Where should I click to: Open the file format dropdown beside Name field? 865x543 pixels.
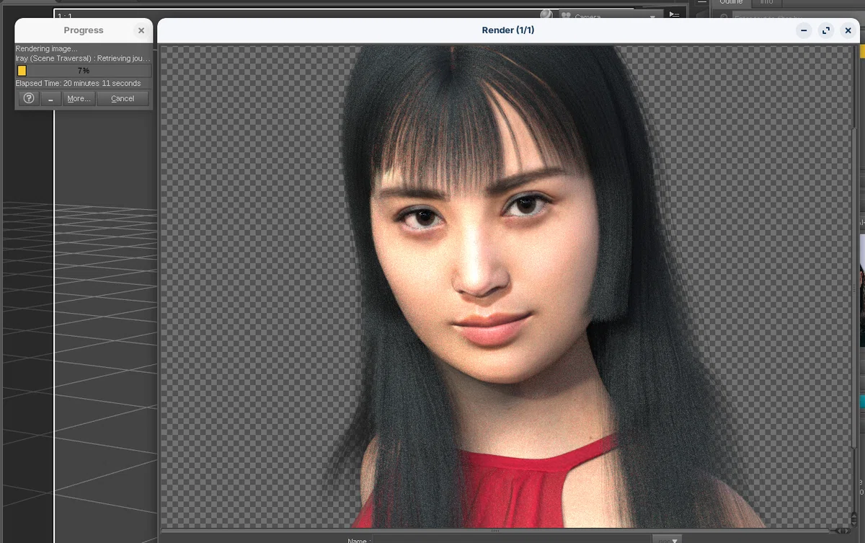[667, 539]
